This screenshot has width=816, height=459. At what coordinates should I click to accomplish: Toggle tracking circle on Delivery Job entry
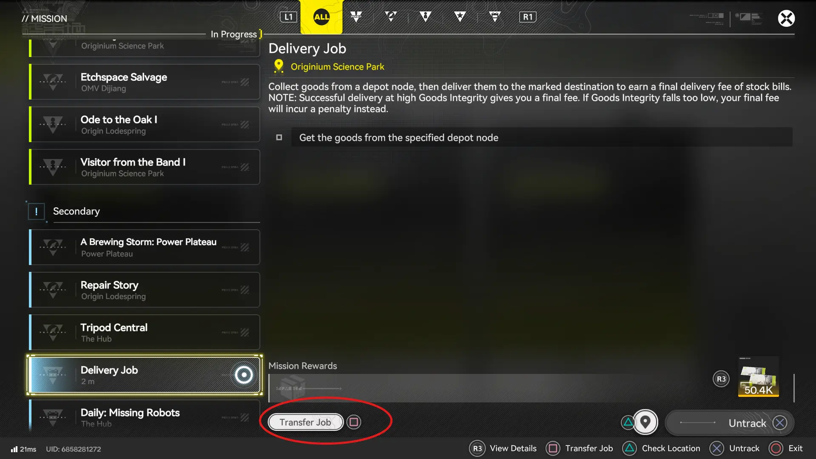[244, 375]
